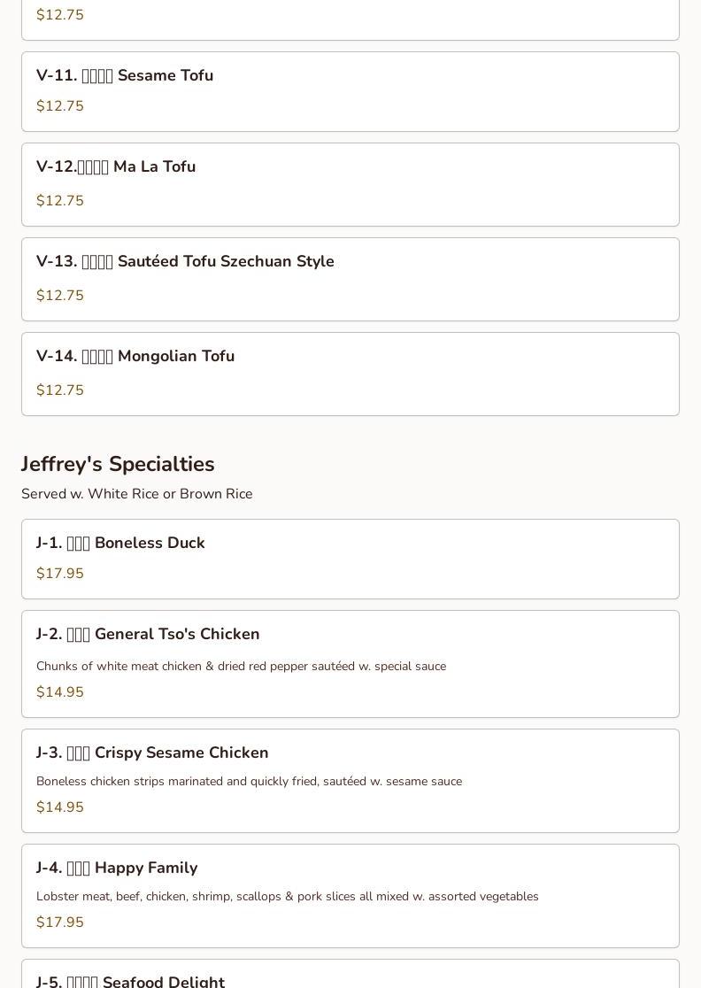701x988 pixels.
Task: Choose V-13 Sautéed Tofu Szechuan Style
Action: 185,262
